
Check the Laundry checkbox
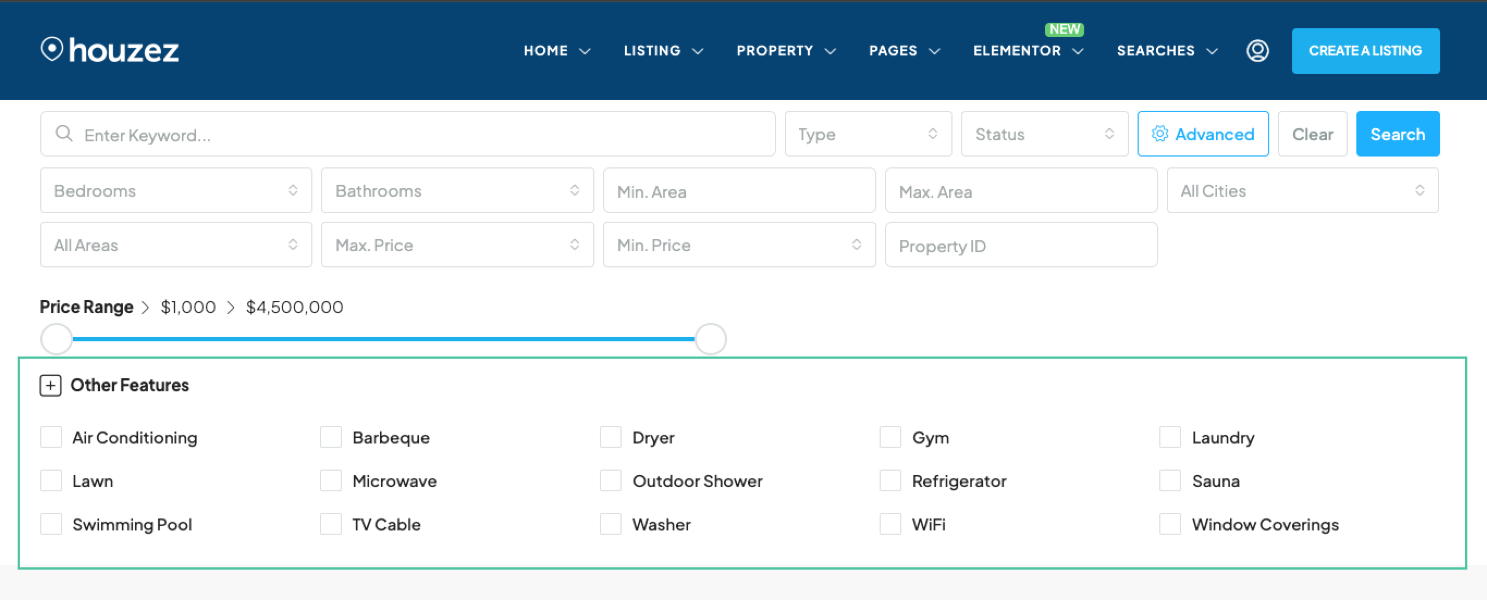point(1170,437)
